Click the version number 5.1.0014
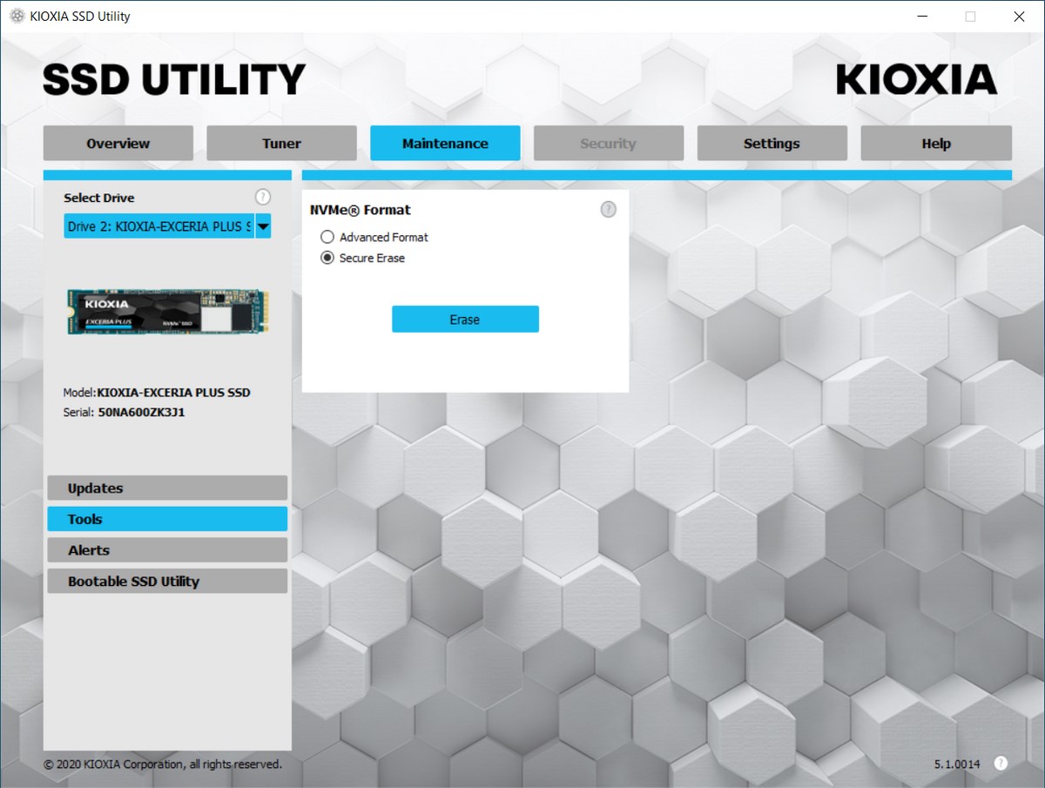Viewport: 1045px width, 788px height. 957,764
